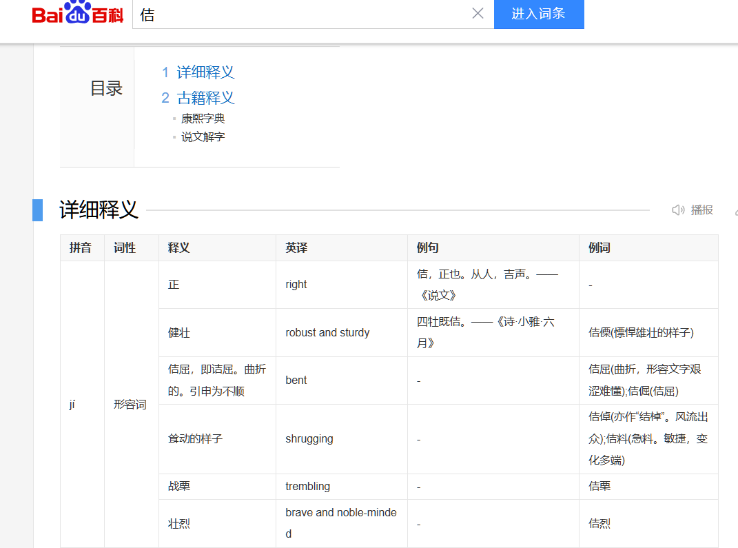Screen dimensions: 738x548
Task: Open the 古籍释义 link in the table of contents
Action: click(x=205, y=97)
